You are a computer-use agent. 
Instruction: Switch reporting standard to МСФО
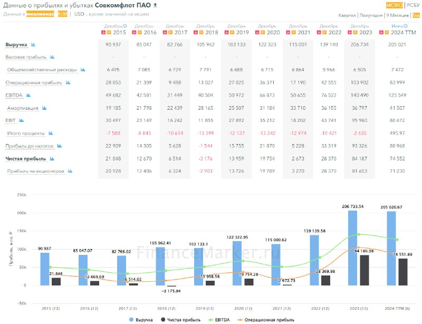tap(394, 5)
